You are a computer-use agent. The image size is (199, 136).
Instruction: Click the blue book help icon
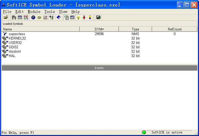(59, 18)
